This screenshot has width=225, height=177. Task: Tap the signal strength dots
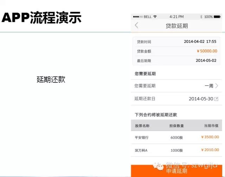coord(138,17)
